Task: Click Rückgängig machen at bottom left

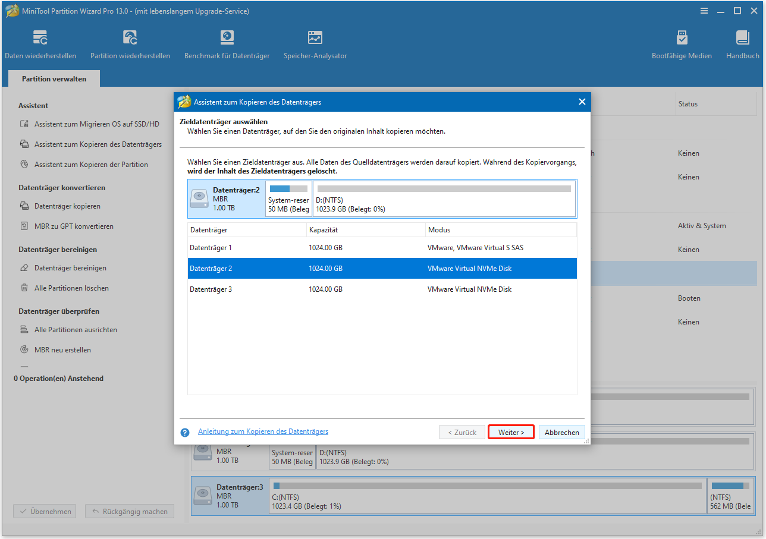Action: 129,511
